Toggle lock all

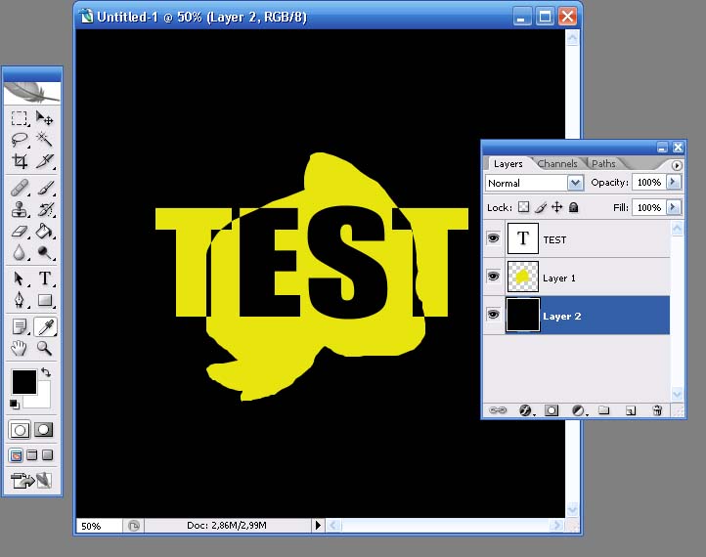pos(573,207)
